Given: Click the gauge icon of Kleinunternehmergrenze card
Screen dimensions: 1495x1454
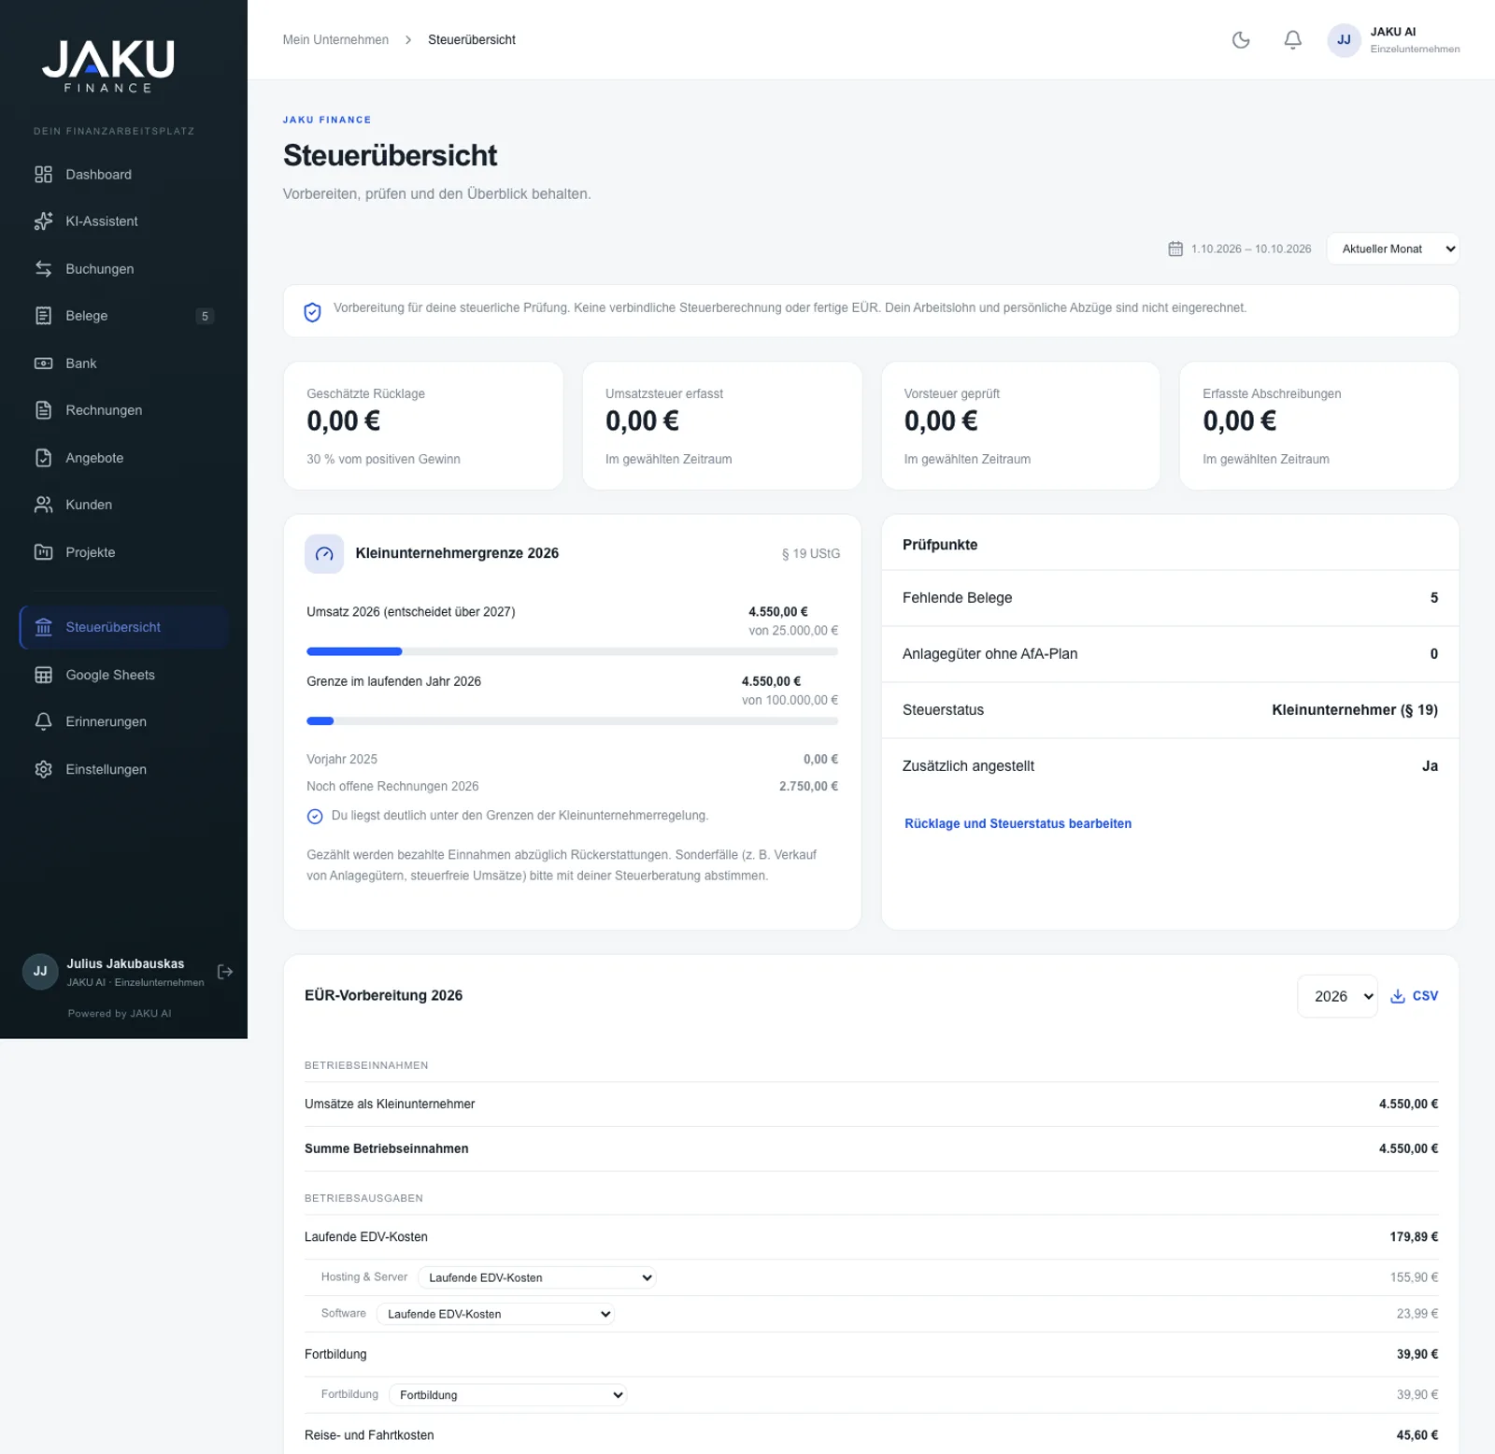Looking at the screenshot, I should [324, 554].
